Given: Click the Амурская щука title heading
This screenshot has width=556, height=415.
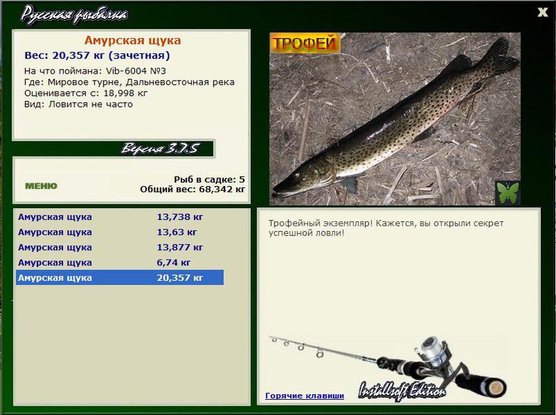Looking at the screenshot, I should coord(133,40).
